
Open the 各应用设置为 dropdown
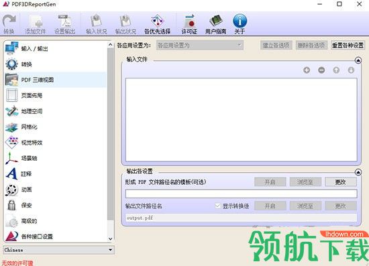coord(199,45)
